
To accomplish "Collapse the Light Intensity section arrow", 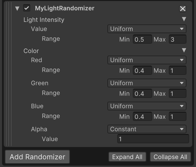I will [x=184, y=19].
